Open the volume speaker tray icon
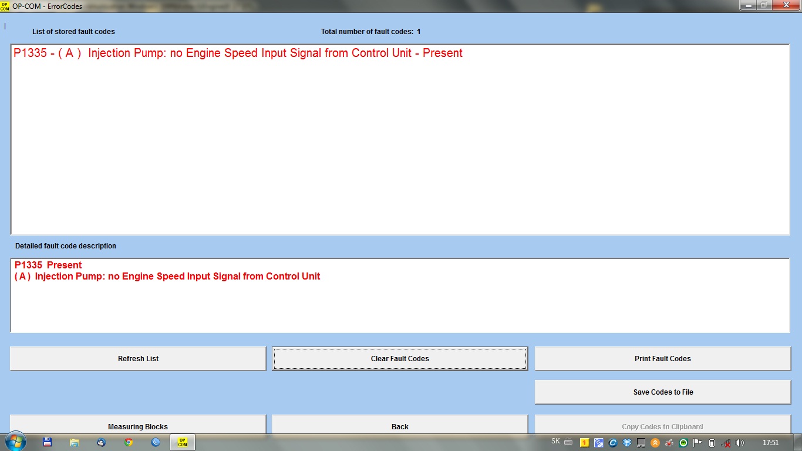 (x=739, y=443)
